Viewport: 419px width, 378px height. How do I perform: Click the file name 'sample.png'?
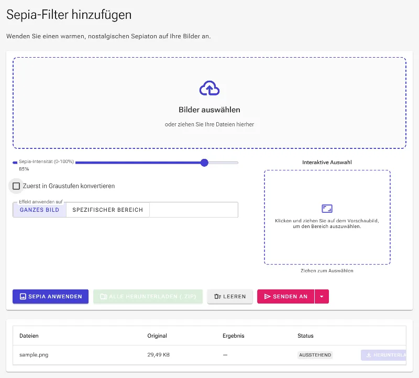pyautogui.click(x=34, y=355)
